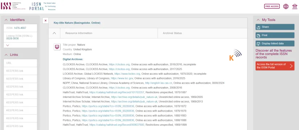299x130 pixels.
Task: Open archive.org link in the 1869/2005 row
Action: pos(134,97)
